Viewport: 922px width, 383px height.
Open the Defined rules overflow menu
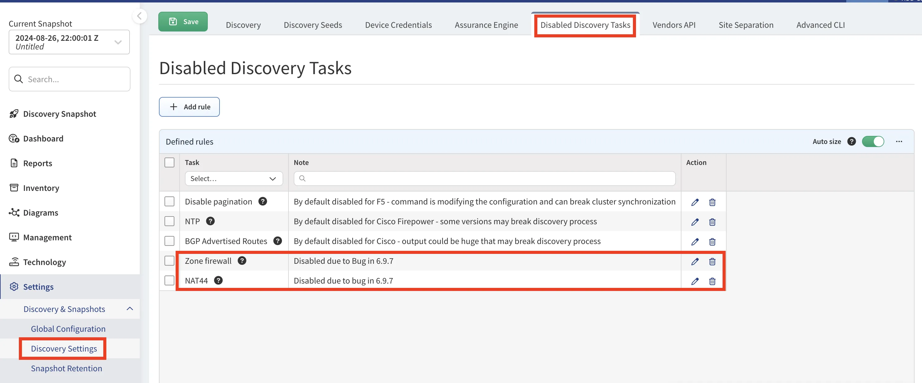pyautogui.click(x=899, y=141)
